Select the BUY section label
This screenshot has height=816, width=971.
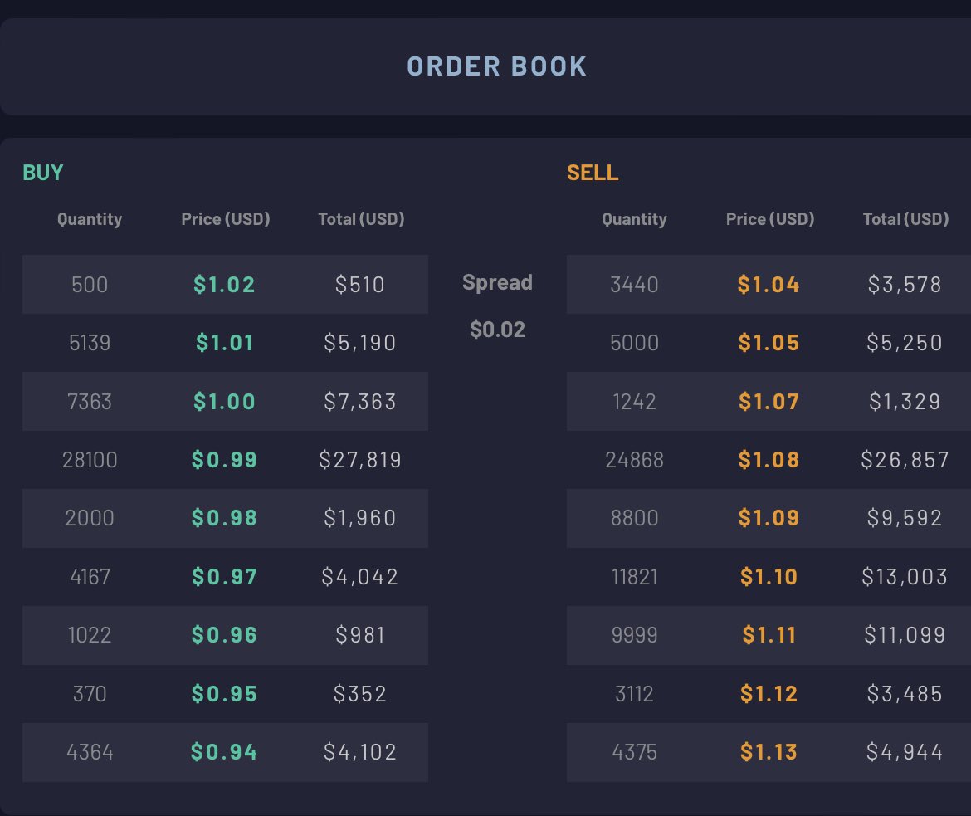tap(42, 172)
